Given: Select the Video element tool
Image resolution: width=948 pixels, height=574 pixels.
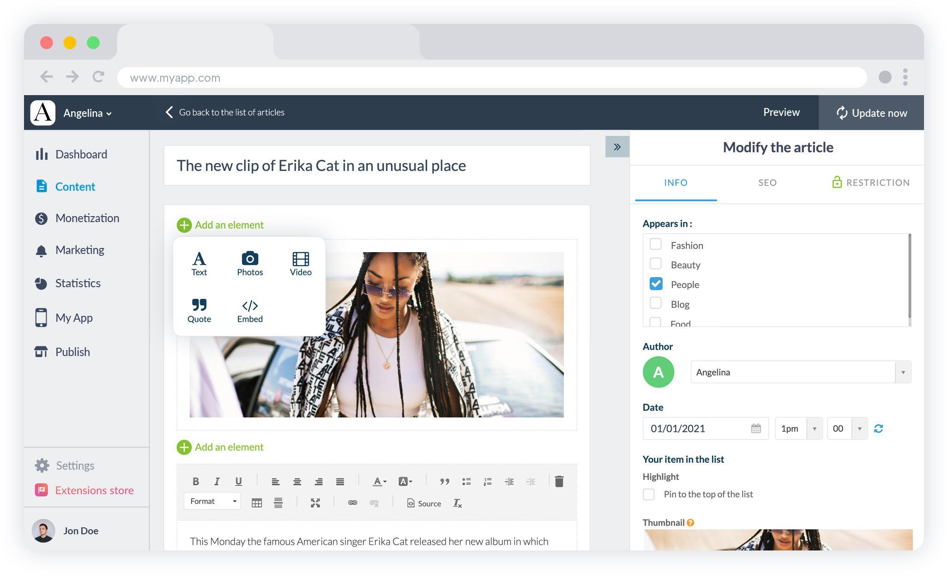Looking at the screenshot, I should pos(300,263).
